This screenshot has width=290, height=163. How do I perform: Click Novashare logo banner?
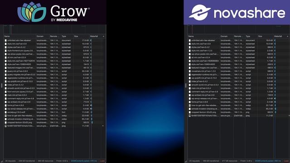point(237,12)
